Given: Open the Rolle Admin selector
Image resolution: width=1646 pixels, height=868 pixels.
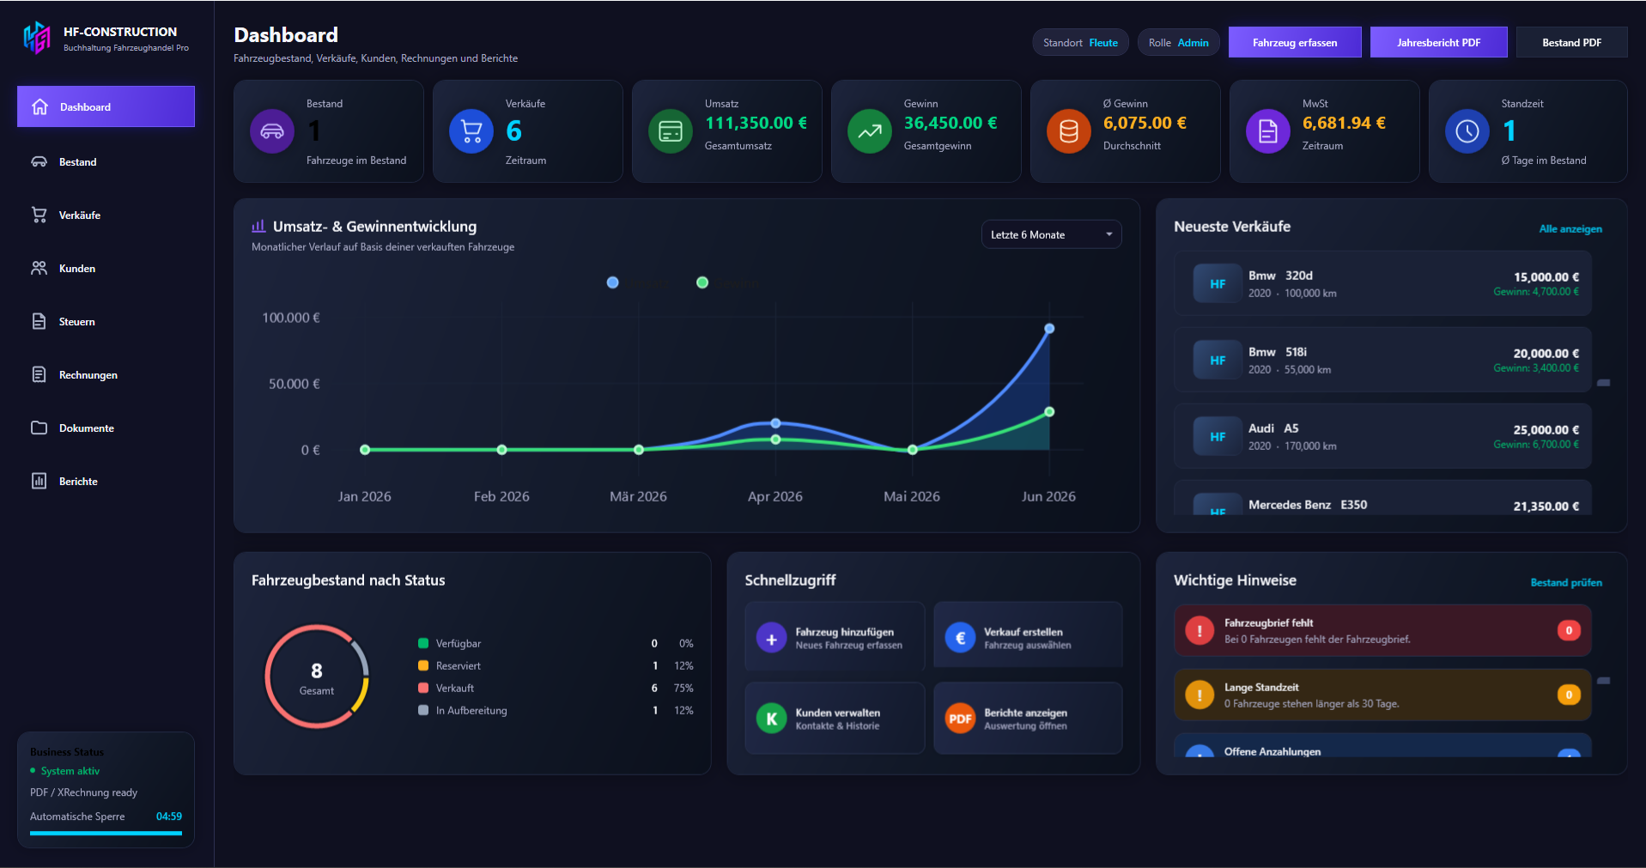Looking at the screenshot, I should click(1178, 42).
